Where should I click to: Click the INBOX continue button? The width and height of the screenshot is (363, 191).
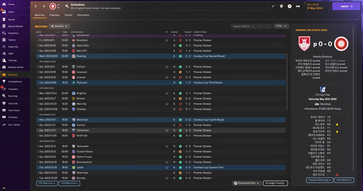coord(346,6)
